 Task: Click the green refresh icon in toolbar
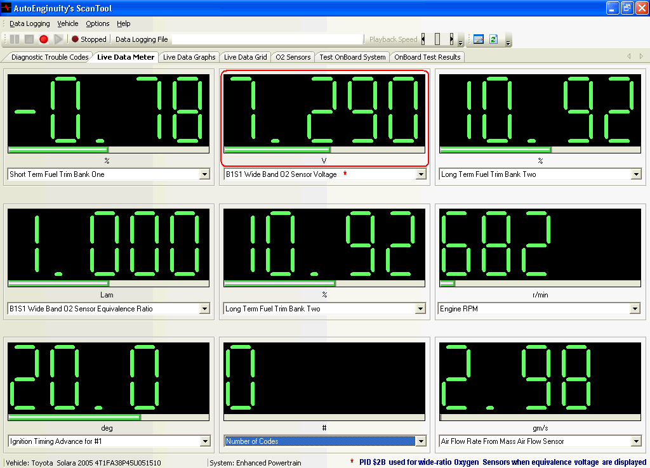click(493, 39)
